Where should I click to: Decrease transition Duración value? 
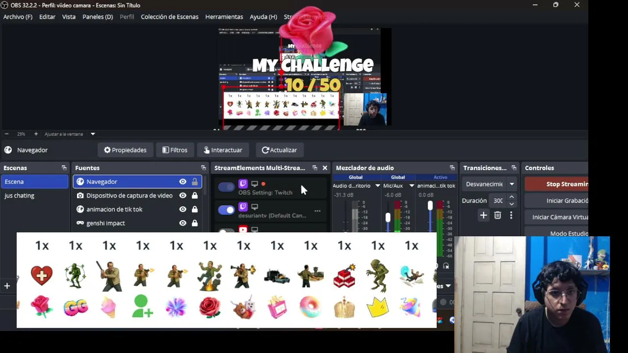(x=511, y=203)
